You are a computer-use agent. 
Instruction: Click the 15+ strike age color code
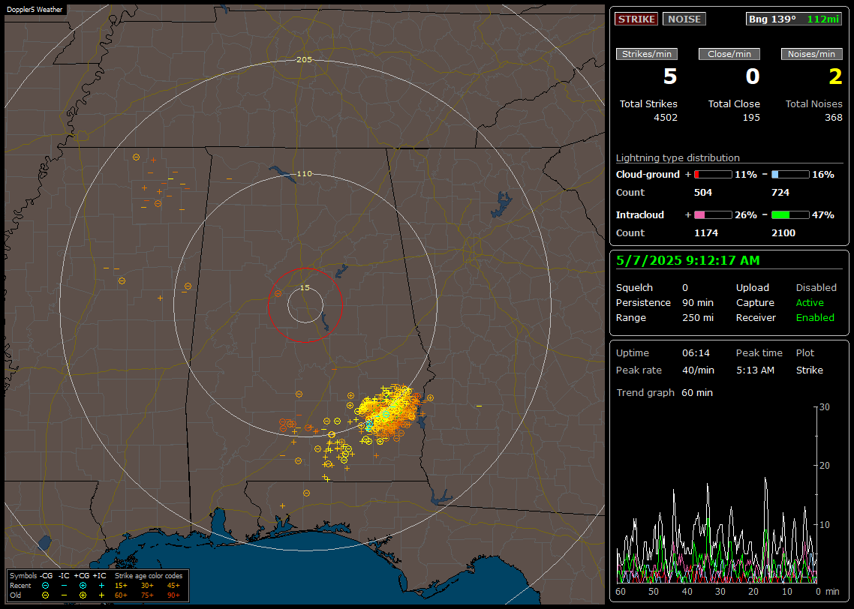(x=121, y=586)
